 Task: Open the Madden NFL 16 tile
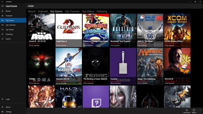pos(69,66)
